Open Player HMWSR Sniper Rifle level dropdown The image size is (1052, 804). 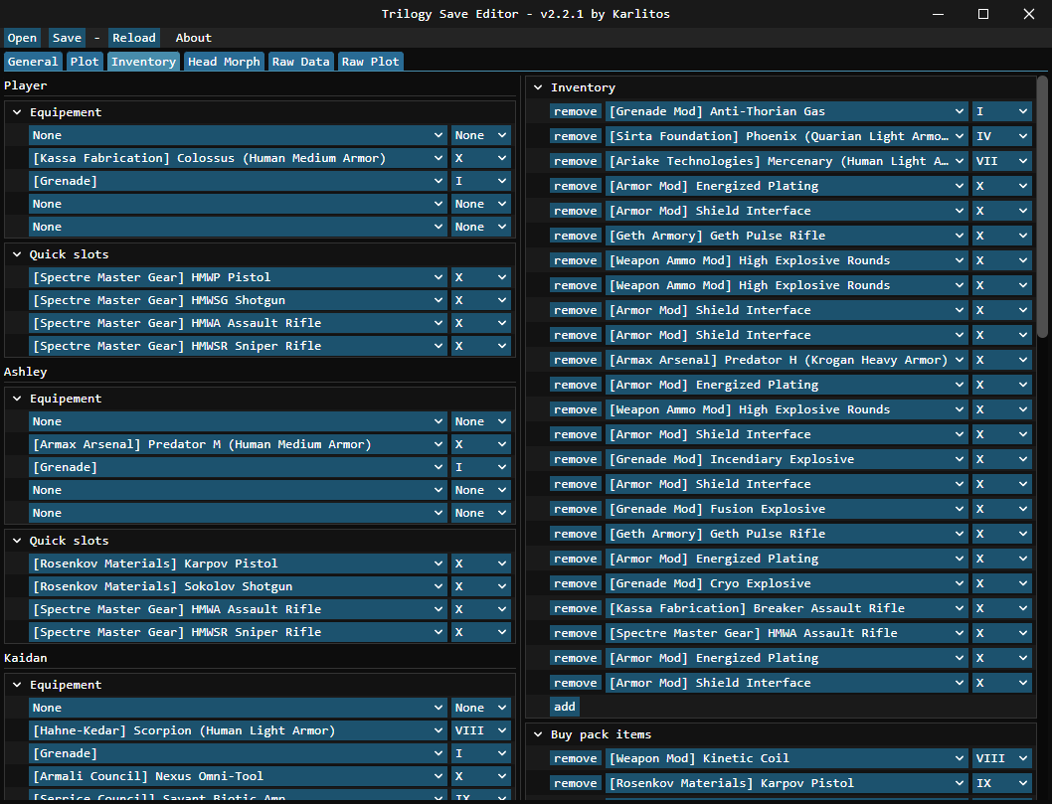(480, 346)
